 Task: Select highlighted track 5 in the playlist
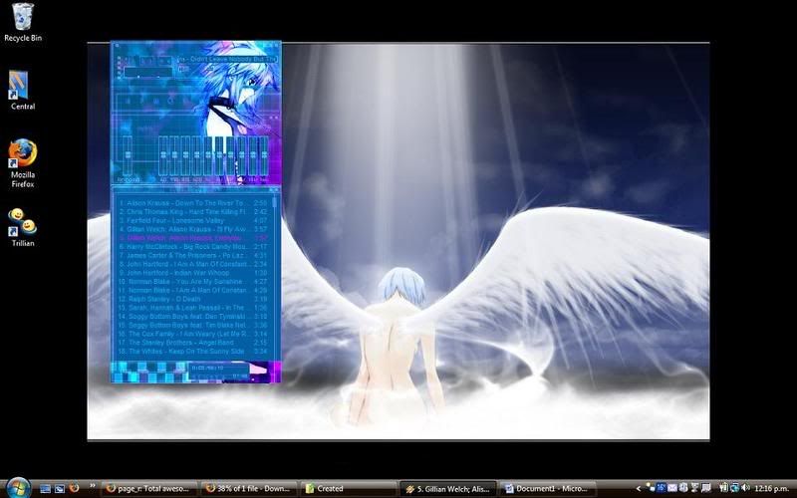tap(193, 238)
